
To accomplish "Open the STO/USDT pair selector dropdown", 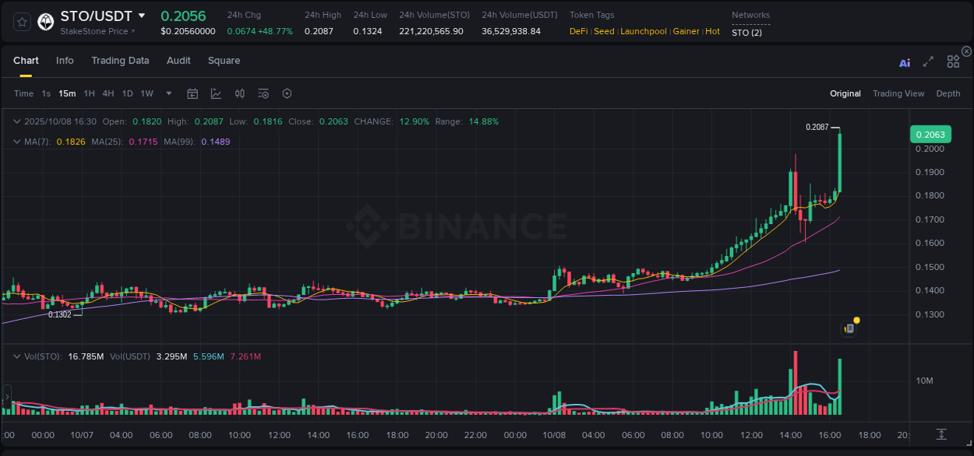I will tap(94, 15).
